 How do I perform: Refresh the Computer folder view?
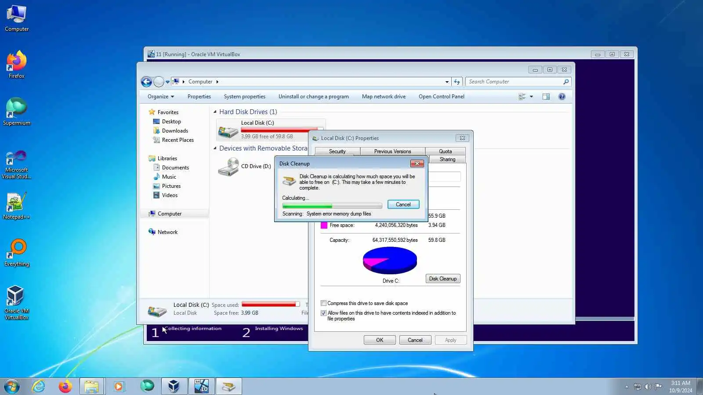[457, 82]
